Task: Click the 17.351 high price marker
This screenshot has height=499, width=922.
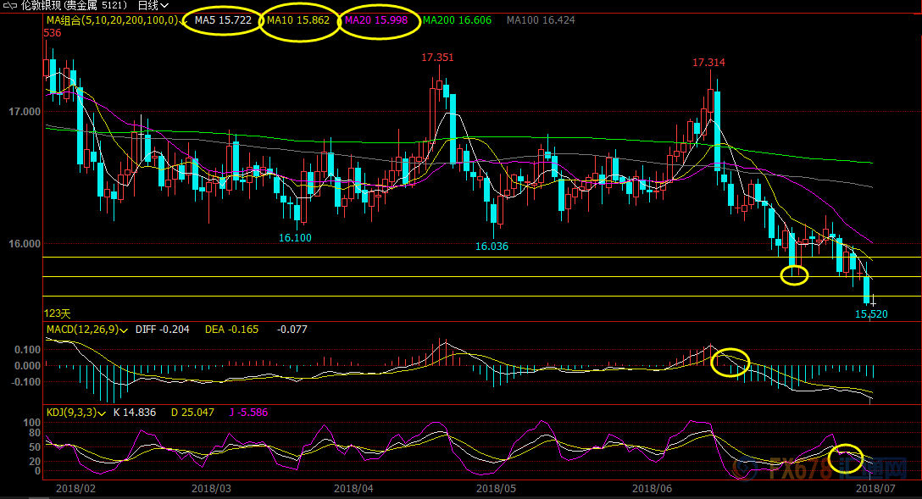Action: pyautogui.click(x=437, y=58)
